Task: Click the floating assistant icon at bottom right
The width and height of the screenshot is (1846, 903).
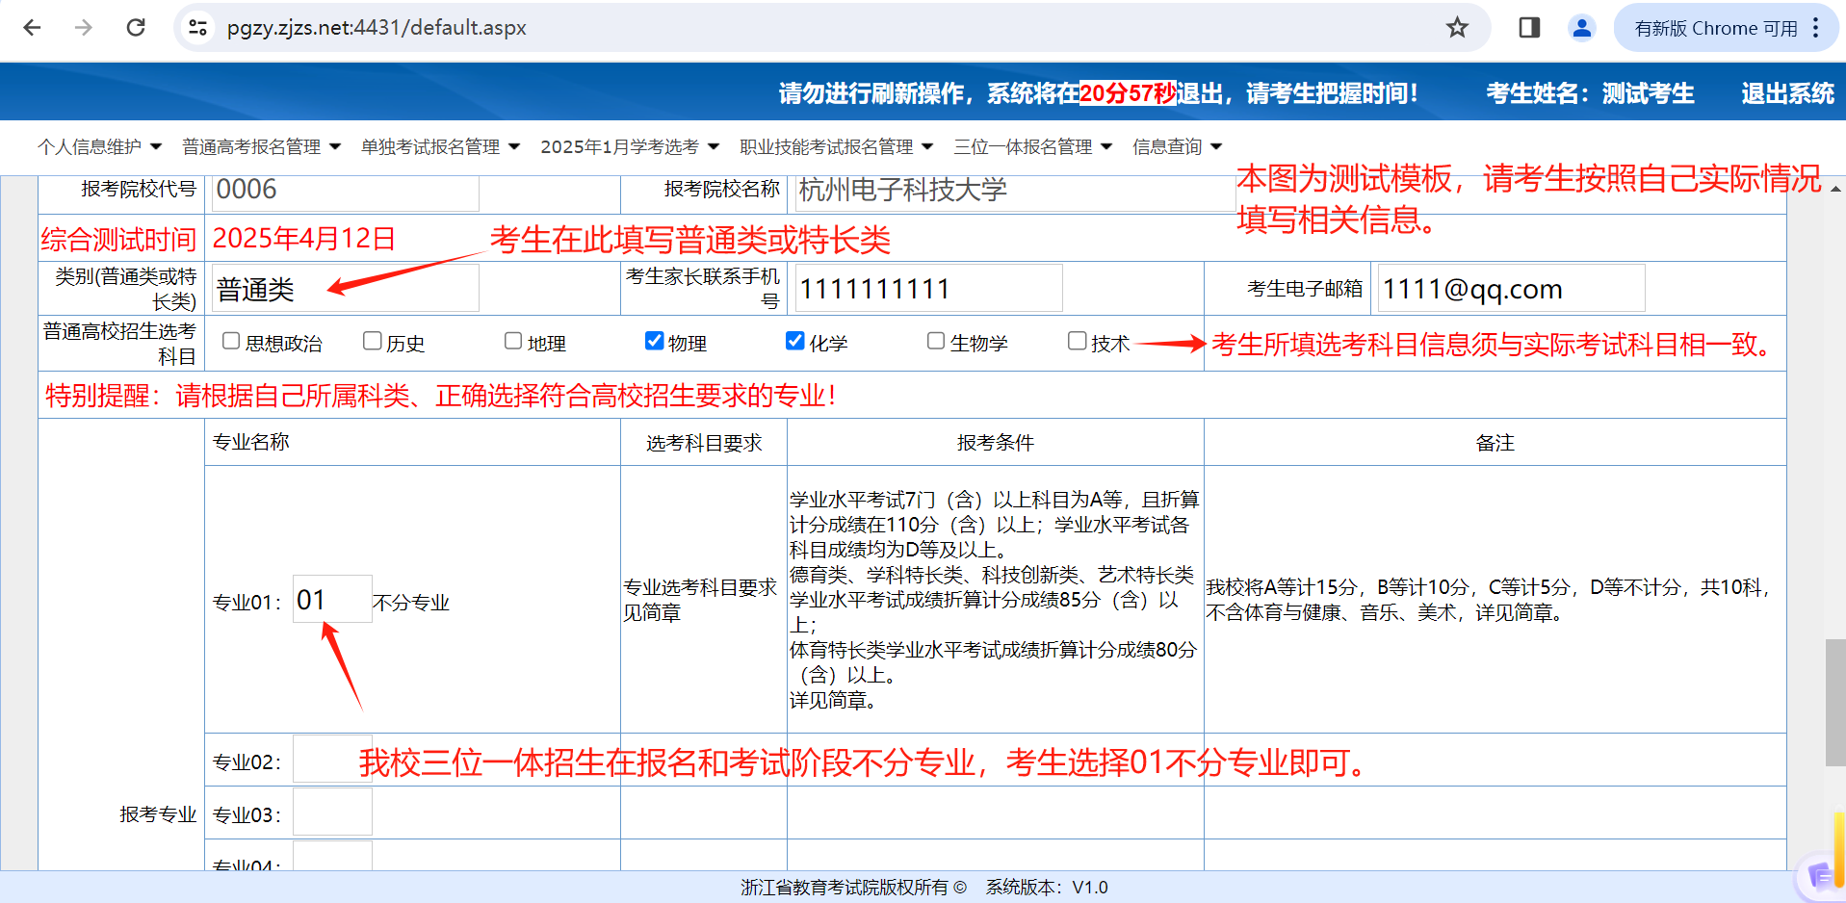Action: tap(1820, 876)
